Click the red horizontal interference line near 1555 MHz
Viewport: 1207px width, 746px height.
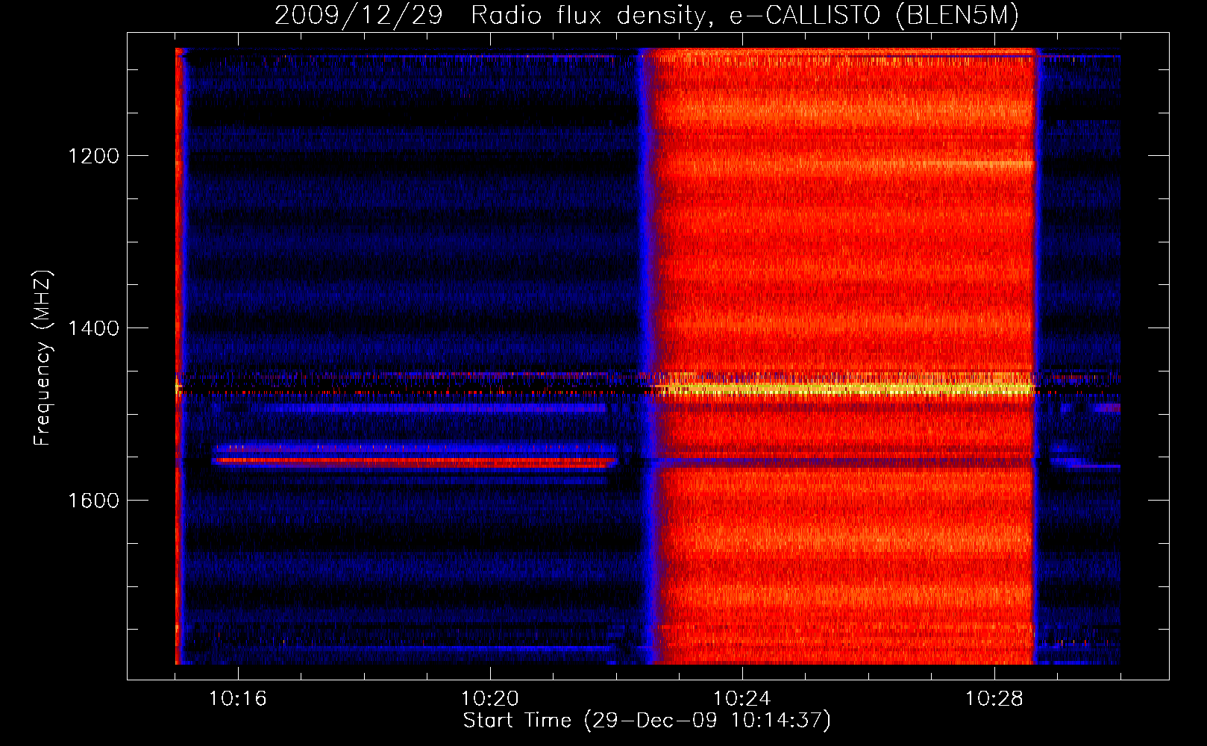coord(414,461)
